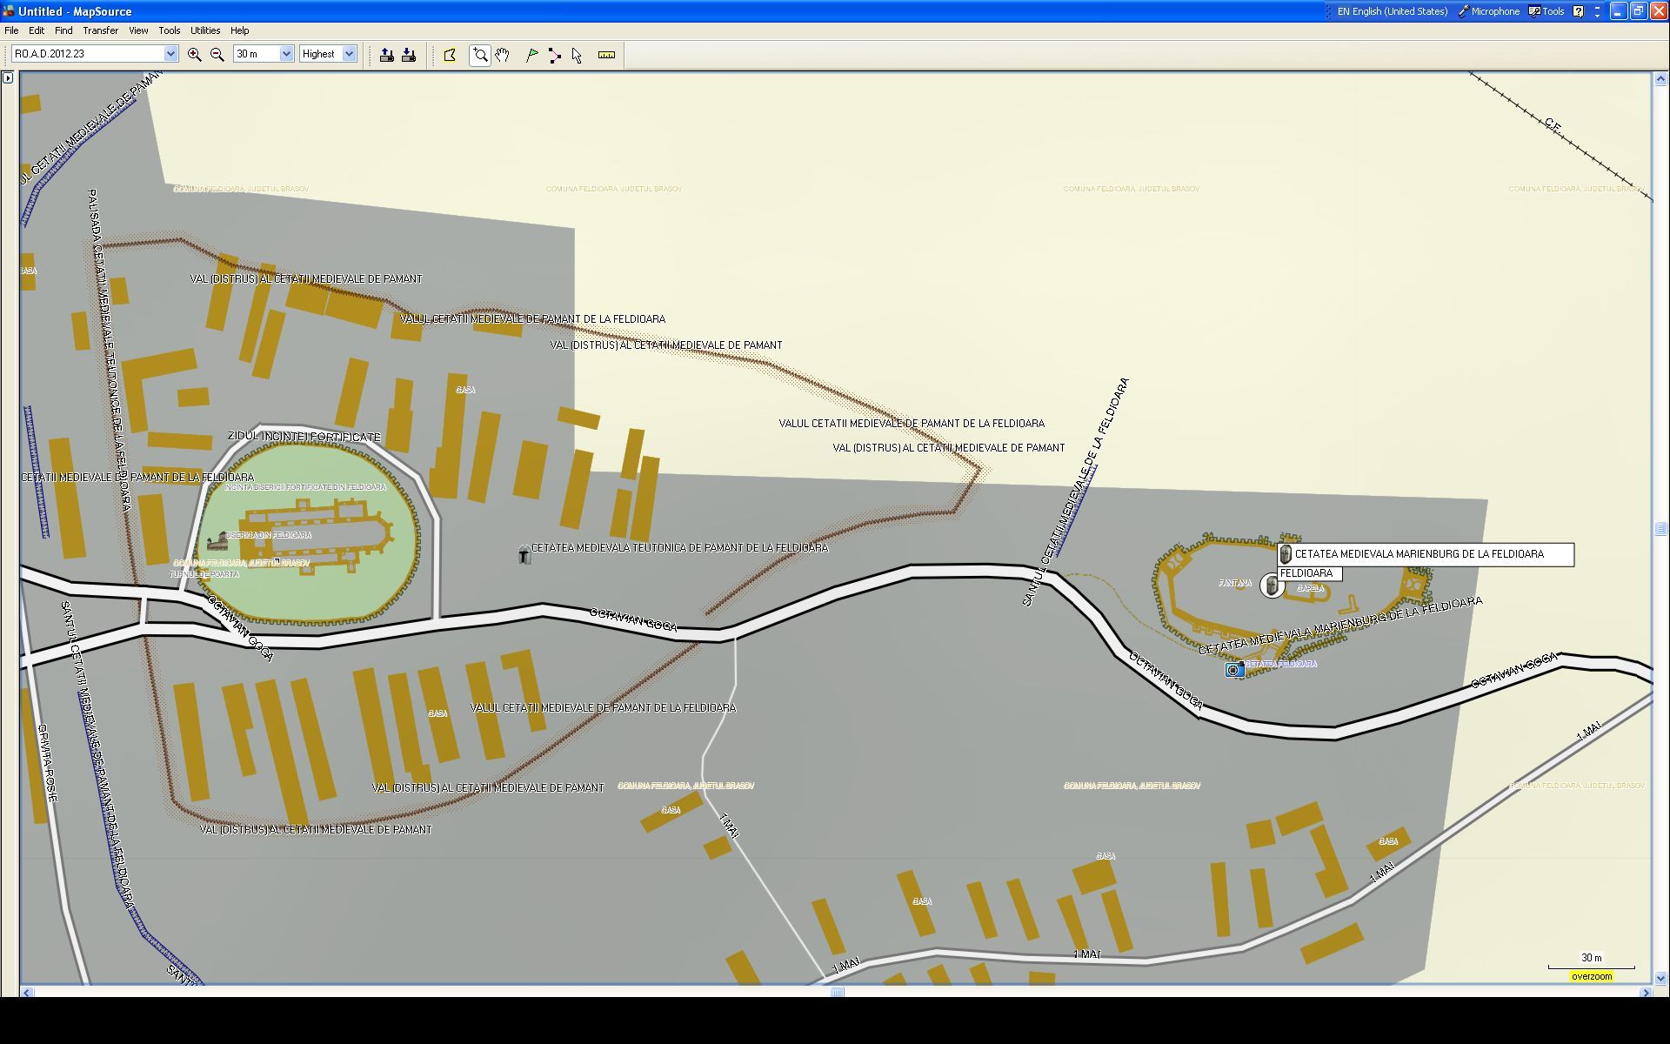
Task: Click the Microphone button in language bar
Action: (1488, 11)
